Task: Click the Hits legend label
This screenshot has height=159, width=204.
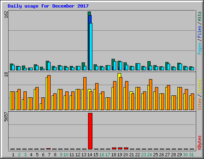Action: point(200,16)
